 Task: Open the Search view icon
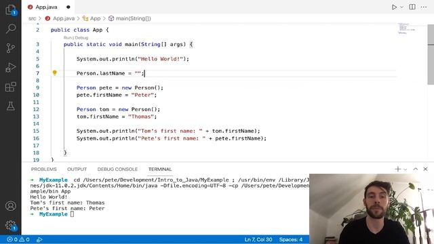coord(11,28)
